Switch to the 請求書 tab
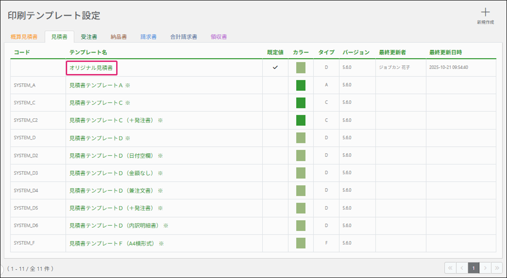This screenshot has width=507, height=278. pos(148,37)
